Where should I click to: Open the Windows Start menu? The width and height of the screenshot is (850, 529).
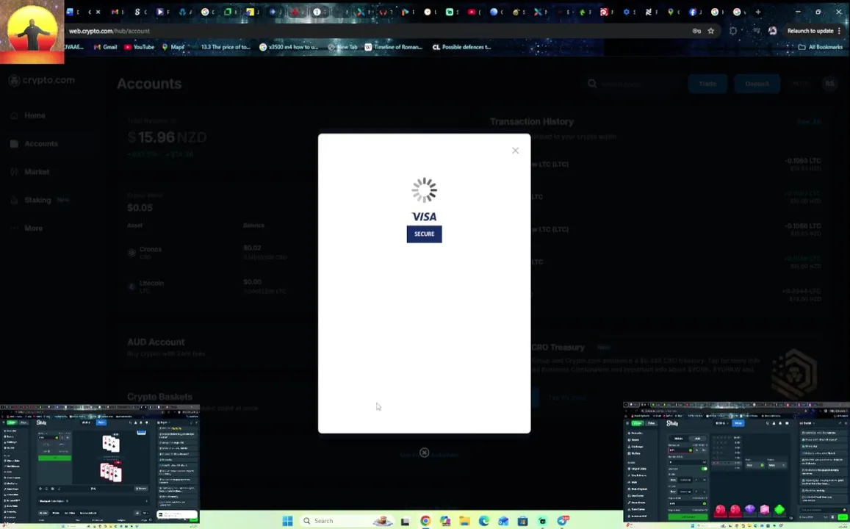click(288, 521)
